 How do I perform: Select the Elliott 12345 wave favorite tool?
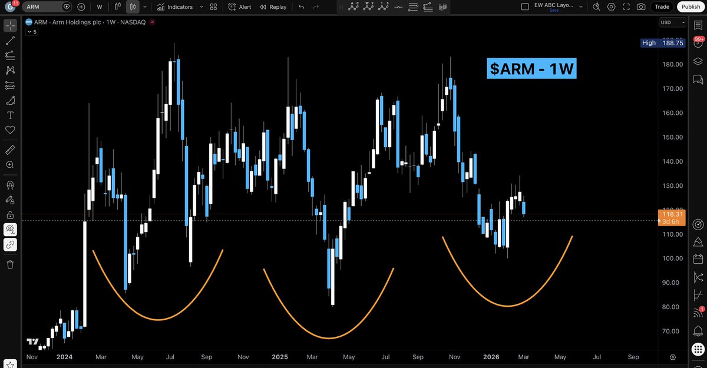click(x=384, y=7)
